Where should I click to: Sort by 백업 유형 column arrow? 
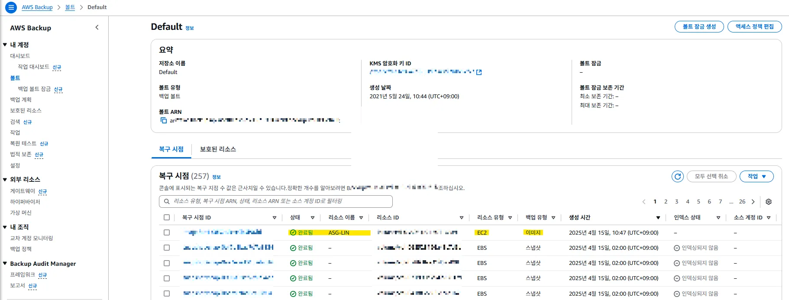click(x=553, y=218)
